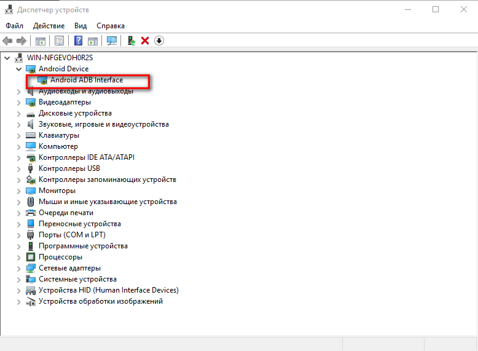Collapse the Android Device category
The image size is (478, 351).
pos(18,69)
